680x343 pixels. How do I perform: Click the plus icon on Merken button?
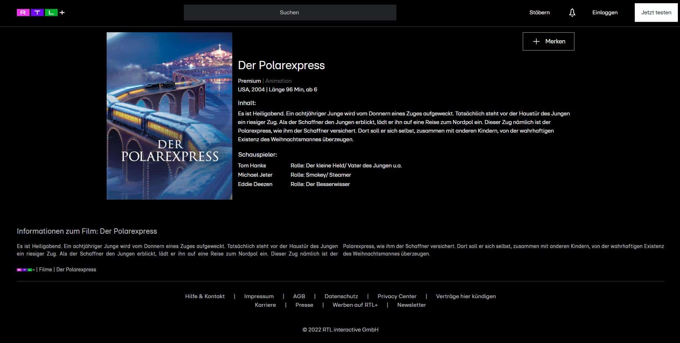click(536, 42)
